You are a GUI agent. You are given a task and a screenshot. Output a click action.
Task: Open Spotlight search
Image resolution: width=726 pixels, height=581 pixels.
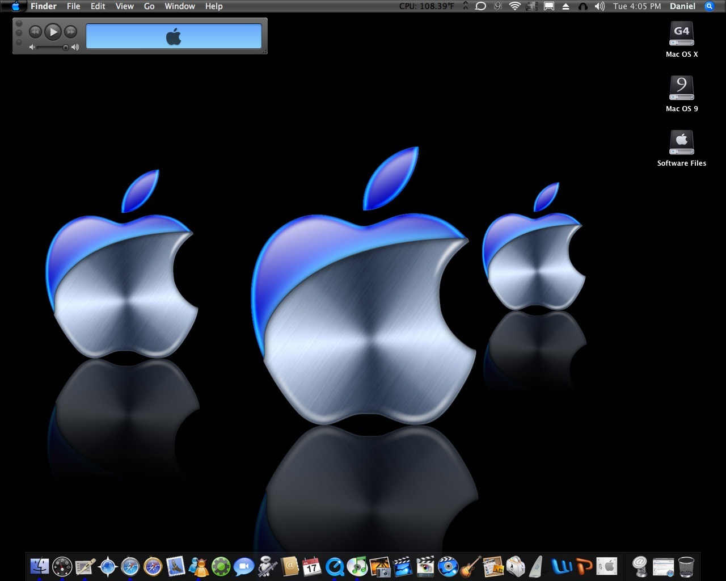click(x=709, y=6)
